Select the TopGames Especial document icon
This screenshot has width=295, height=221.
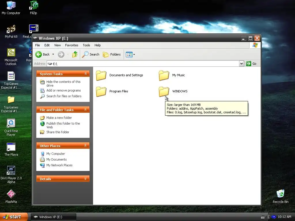coord(11,81)
